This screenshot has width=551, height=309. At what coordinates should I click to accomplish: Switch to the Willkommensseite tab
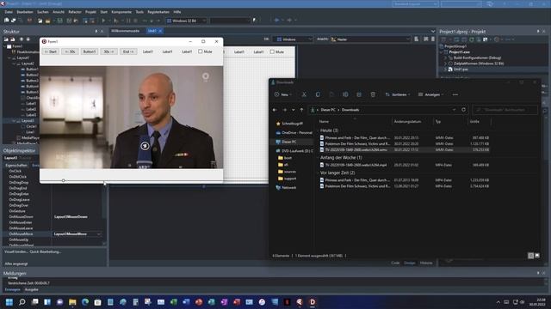point(126,31)
